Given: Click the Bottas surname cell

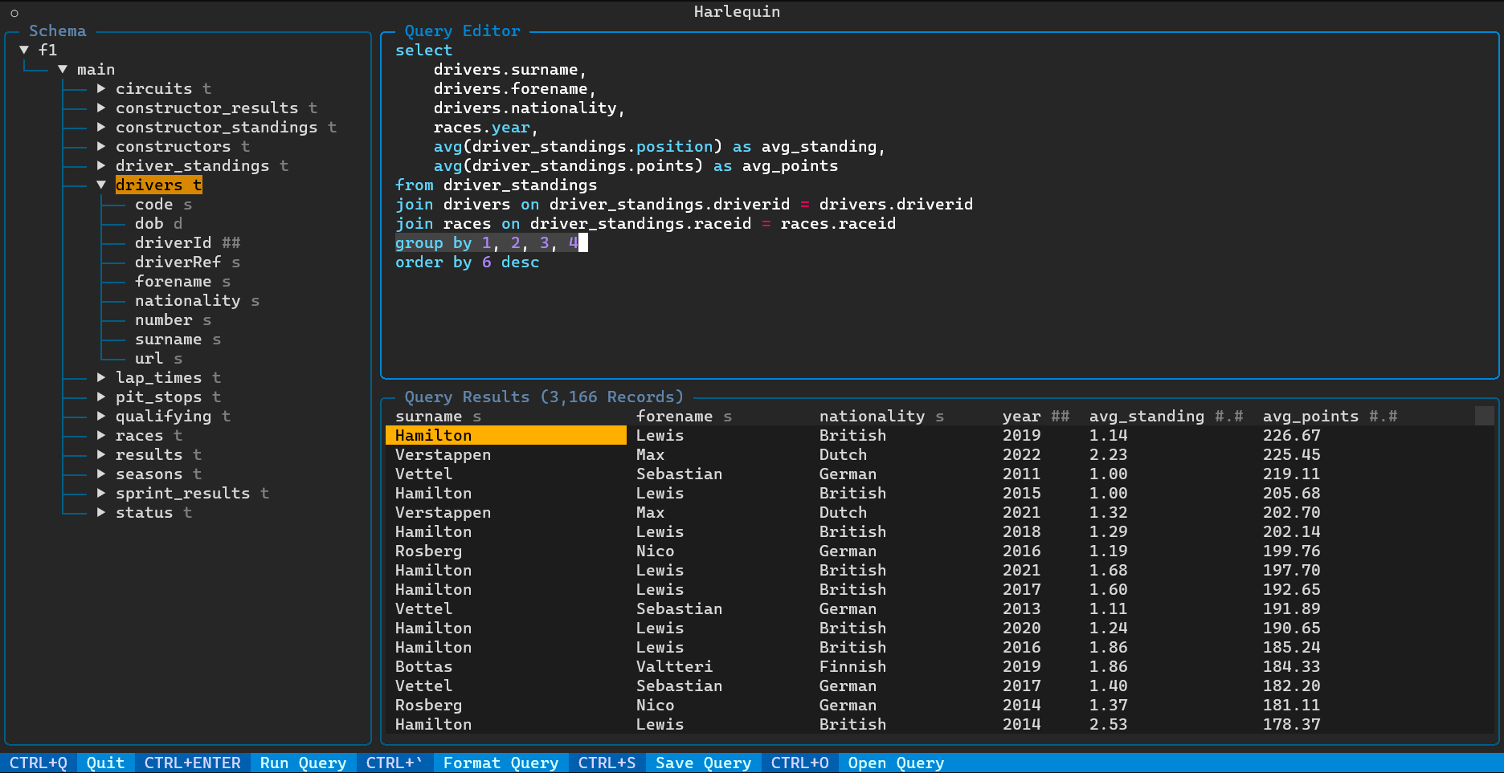Looking at the screenshot, I should [424, 666].
